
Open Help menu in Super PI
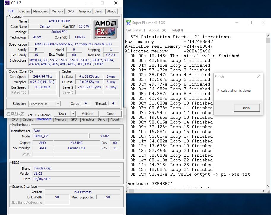point(177,30)
